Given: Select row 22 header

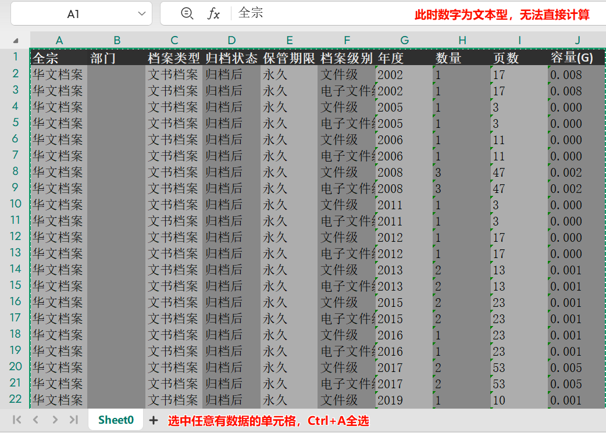Looking at the screenshot, I should (x=16, y=399).
